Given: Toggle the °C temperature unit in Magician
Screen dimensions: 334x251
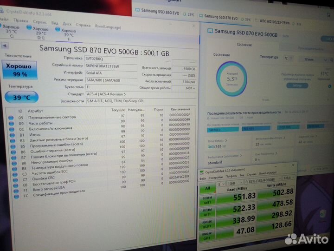Looking at the screenshot, I should point(289,58).
